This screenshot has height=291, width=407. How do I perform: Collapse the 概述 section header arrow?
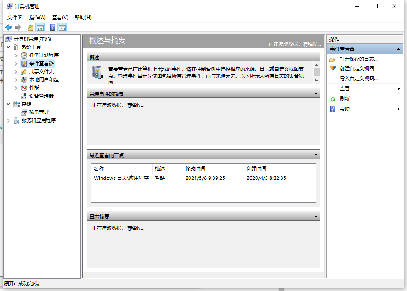[316, 57]
